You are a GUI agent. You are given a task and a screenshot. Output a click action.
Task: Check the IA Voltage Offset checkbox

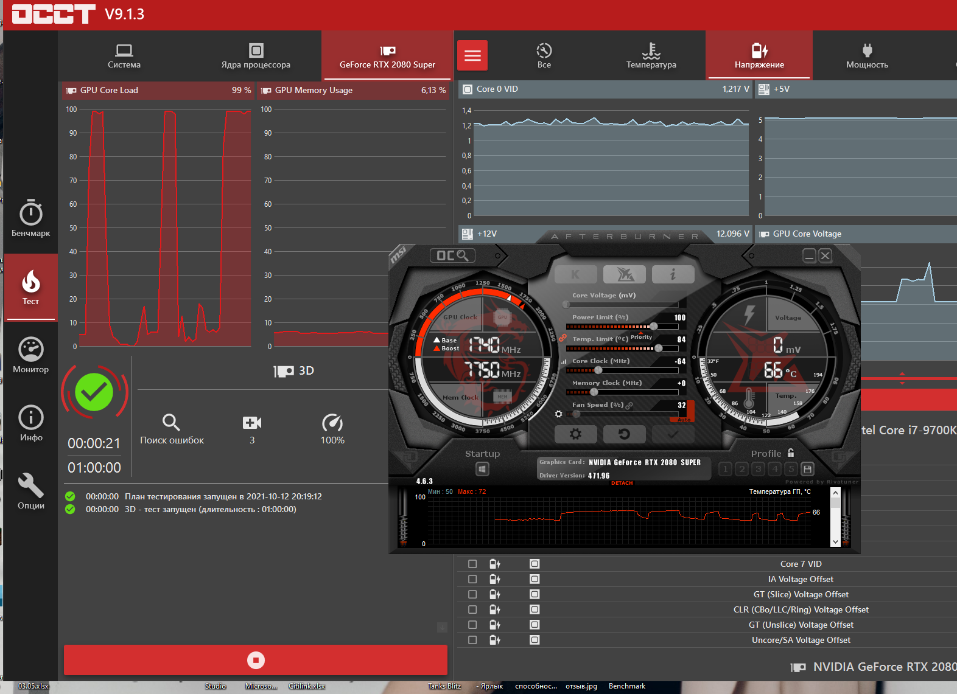(472, 579)
